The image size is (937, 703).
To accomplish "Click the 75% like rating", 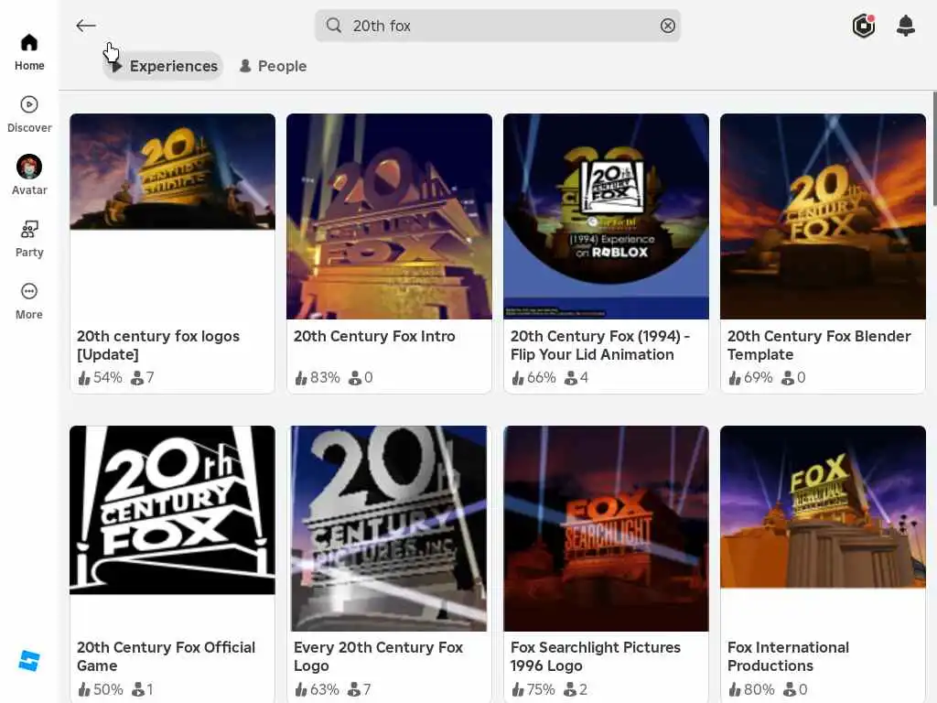I will click(x=533, y=689).
